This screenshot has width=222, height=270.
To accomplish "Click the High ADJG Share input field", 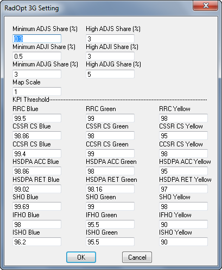I will (x=110, y=74).
